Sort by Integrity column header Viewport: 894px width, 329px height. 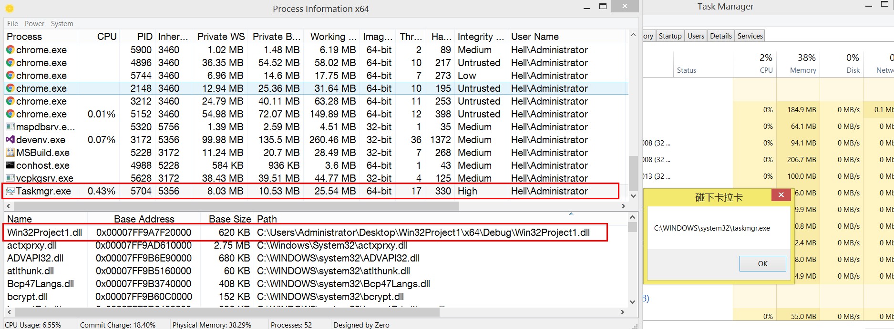click(x=480, y=37)
